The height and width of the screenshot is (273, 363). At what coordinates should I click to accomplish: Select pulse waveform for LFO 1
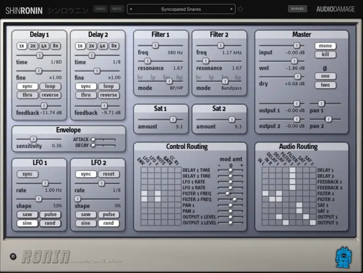[50, 215]
